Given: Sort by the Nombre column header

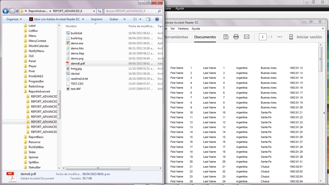Looking at the screenshot, I should coord(71,26).
